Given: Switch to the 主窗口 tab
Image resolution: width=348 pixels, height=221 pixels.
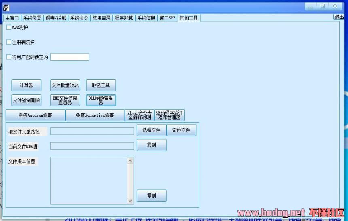Looking at the screenshot, I should tap(12, 18).
